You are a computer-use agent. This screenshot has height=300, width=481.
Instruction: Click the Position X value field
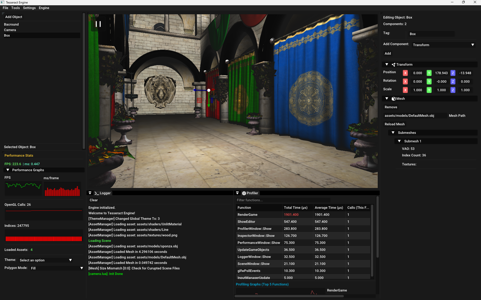pos(418,73)
